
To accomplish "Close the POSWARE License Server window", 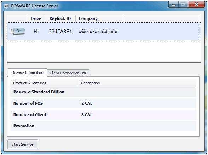I will click(196, 5).
